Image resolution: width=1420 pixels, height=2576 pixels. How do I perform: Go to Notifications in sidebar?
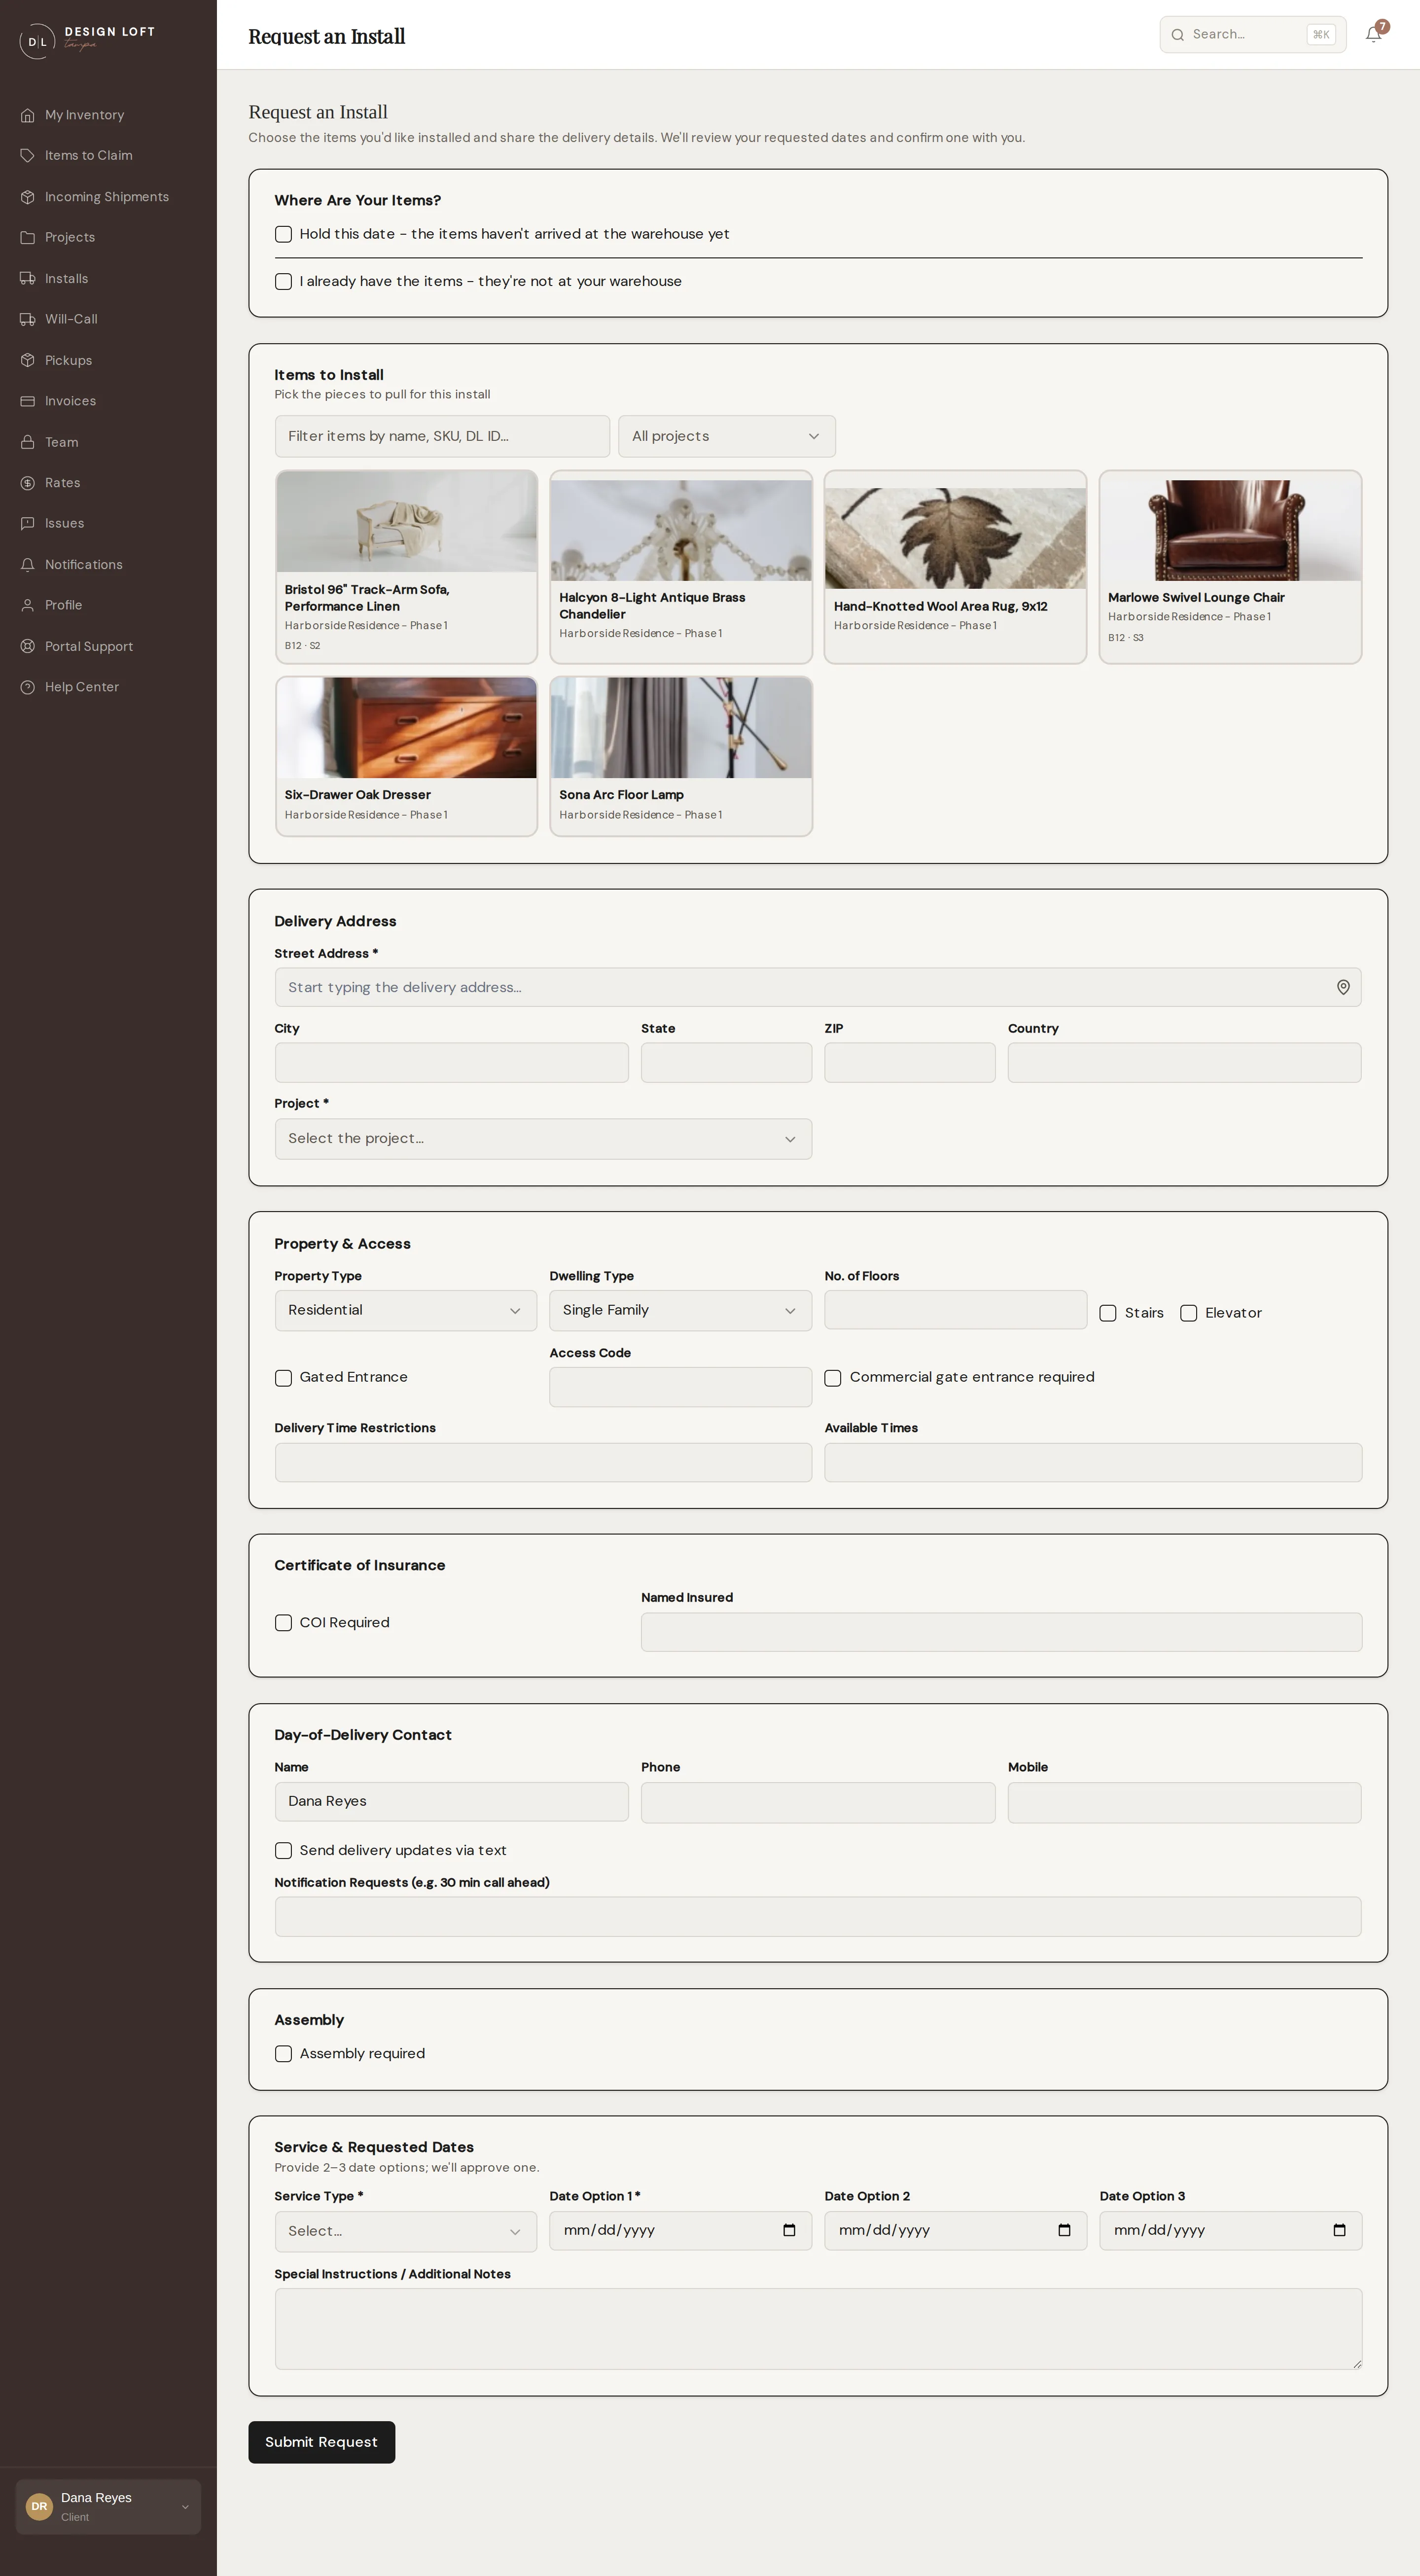(x=84, y=565)
